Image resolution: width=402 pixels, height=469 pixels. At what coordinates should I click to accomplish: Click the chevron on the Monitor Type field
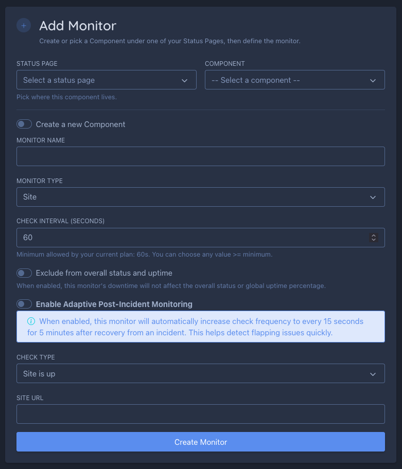click(374, 197)
